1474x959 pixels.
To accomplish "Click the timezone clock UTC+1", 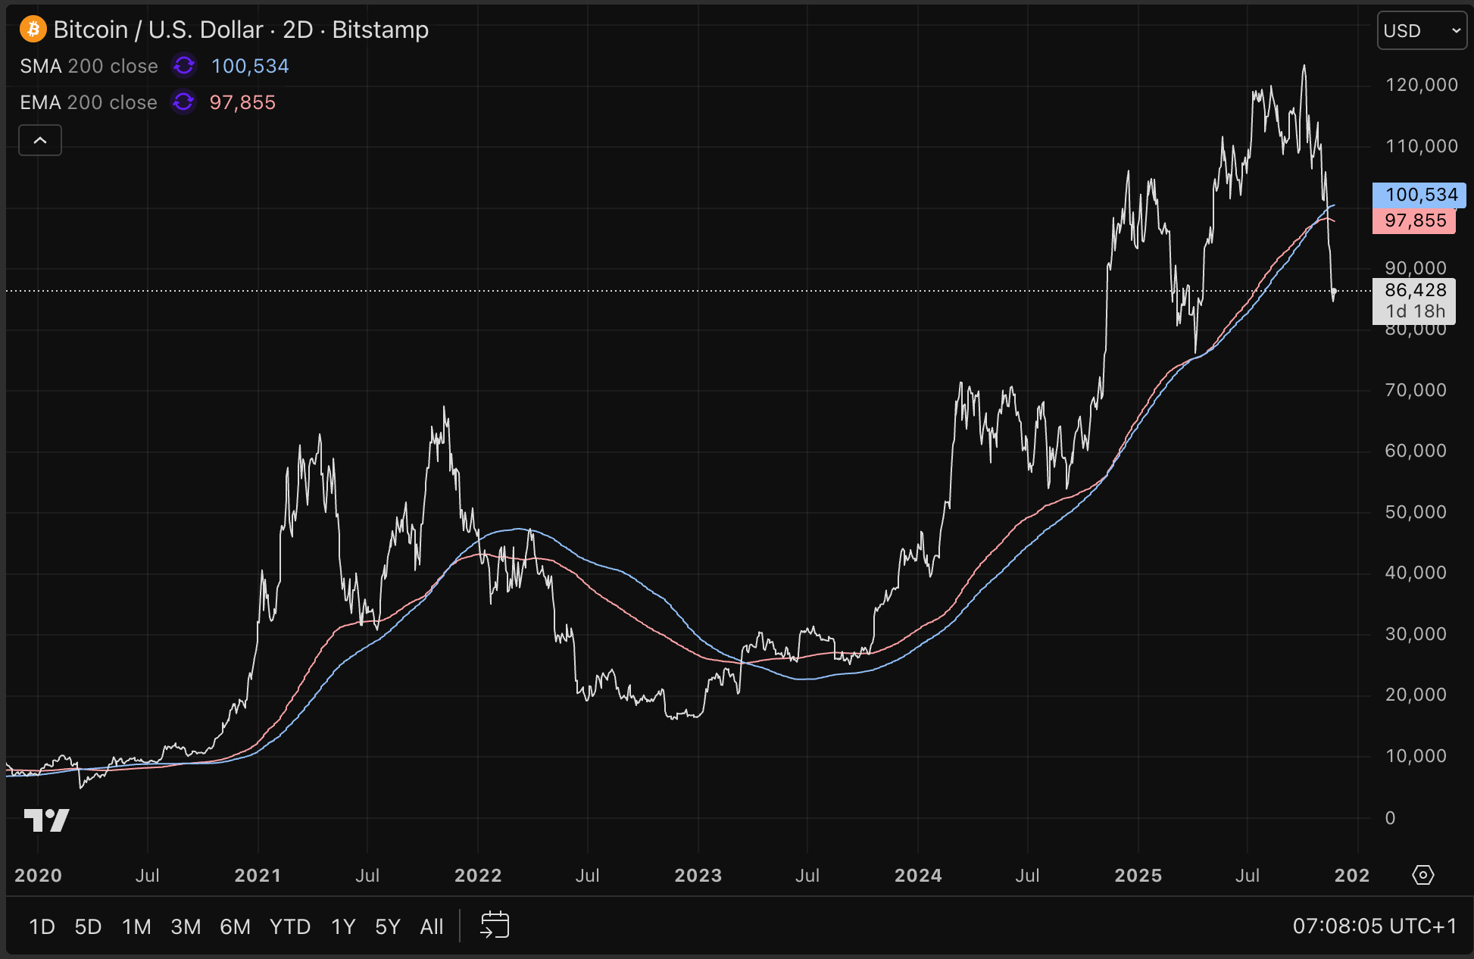I will click(x=1374, y=926).
